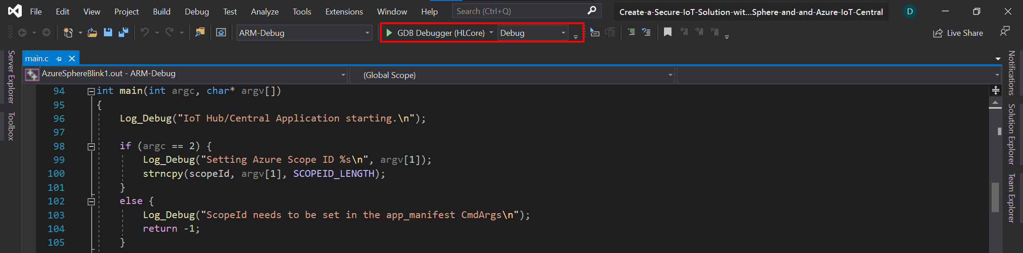Screen dimensions: 1023x253
Task: Click the Redo icon
Action: click(169, 32)
